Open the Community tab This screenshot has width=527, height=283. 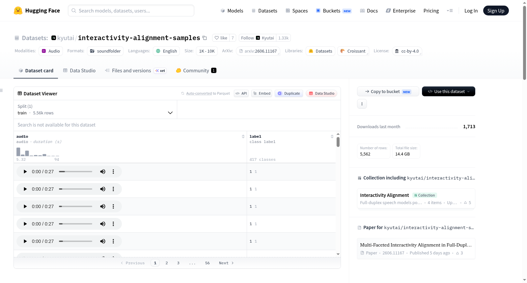click(196, 71)
